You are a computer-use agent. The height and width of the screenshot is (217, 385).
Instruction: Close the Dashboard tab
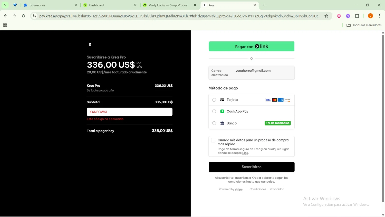pos(135,5)
